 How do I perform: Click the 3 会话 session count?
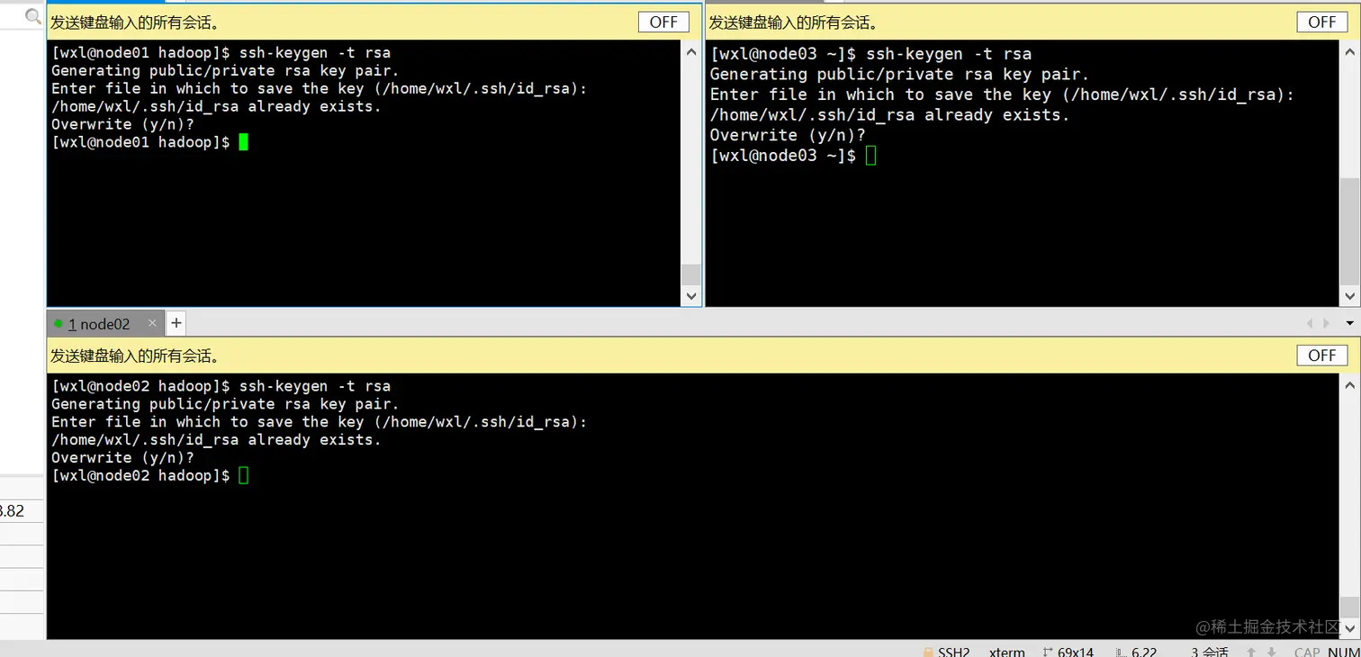click(x=1210, y=652)
